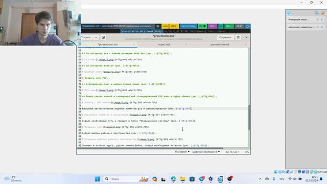This screenshot has height=184, width=327.
Task: Toggle the INS insert mode indicator
Action: 247,152
